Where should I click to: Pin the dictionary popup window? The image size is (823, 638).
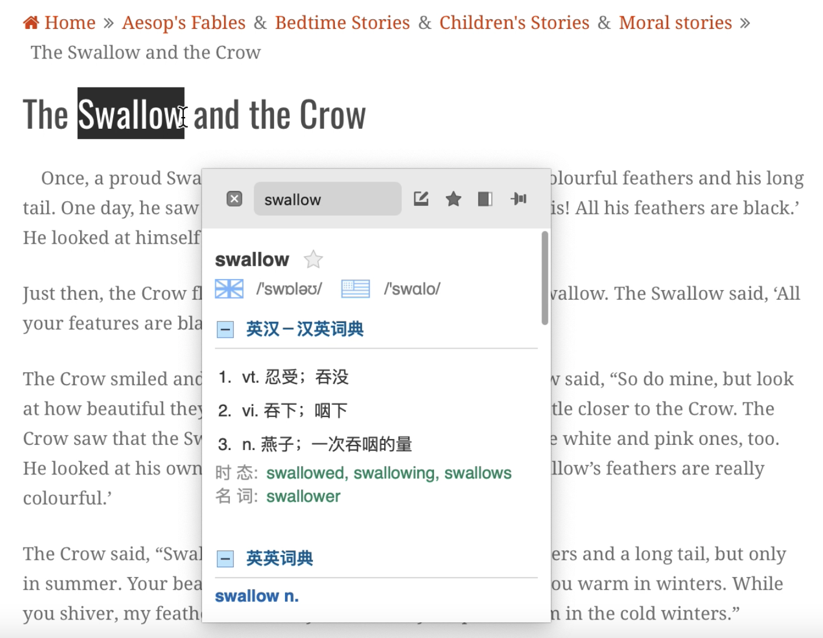coord(518,199)
